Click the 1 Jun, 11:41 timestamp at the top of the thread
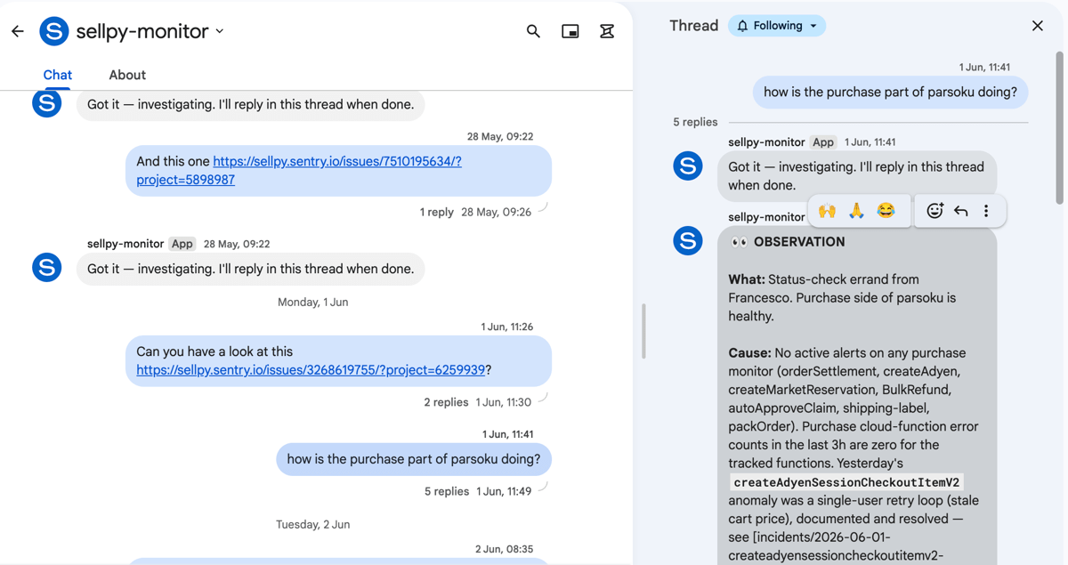 click(984, 68)
